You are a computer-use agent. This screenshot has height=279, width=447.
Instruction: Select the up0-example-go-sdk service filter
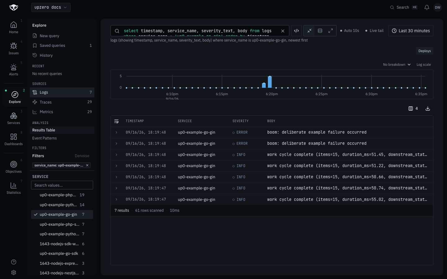pyautogui.click(x=62, y=254)
